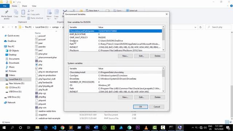Screen dimensions: 233x131
Task: Select the ComSpec system variable row
Action: 115,75
